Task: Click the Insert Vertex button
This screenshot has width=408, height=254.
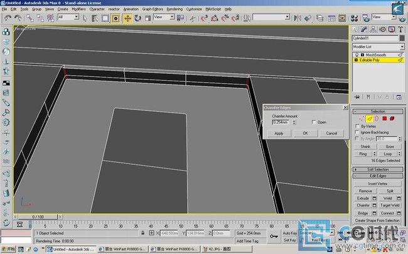Action: [x=378, y=183]
